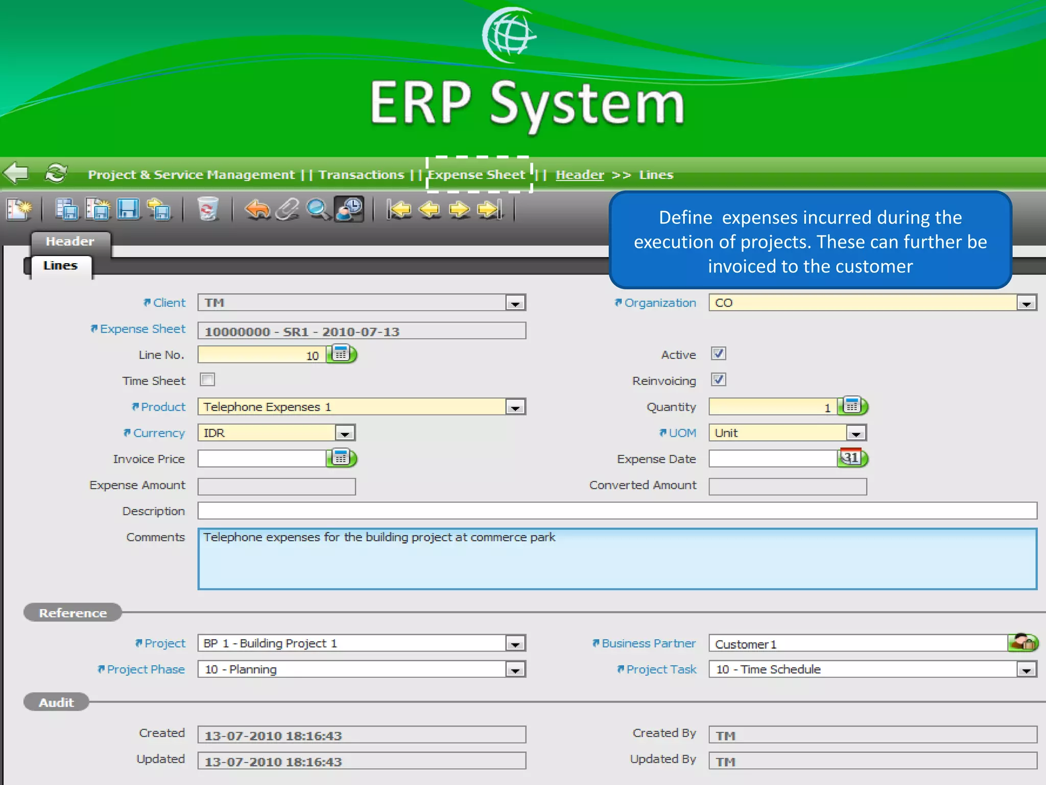Open the Organization dropdown
The image size is (1046, 785).
coord(1027,303)
